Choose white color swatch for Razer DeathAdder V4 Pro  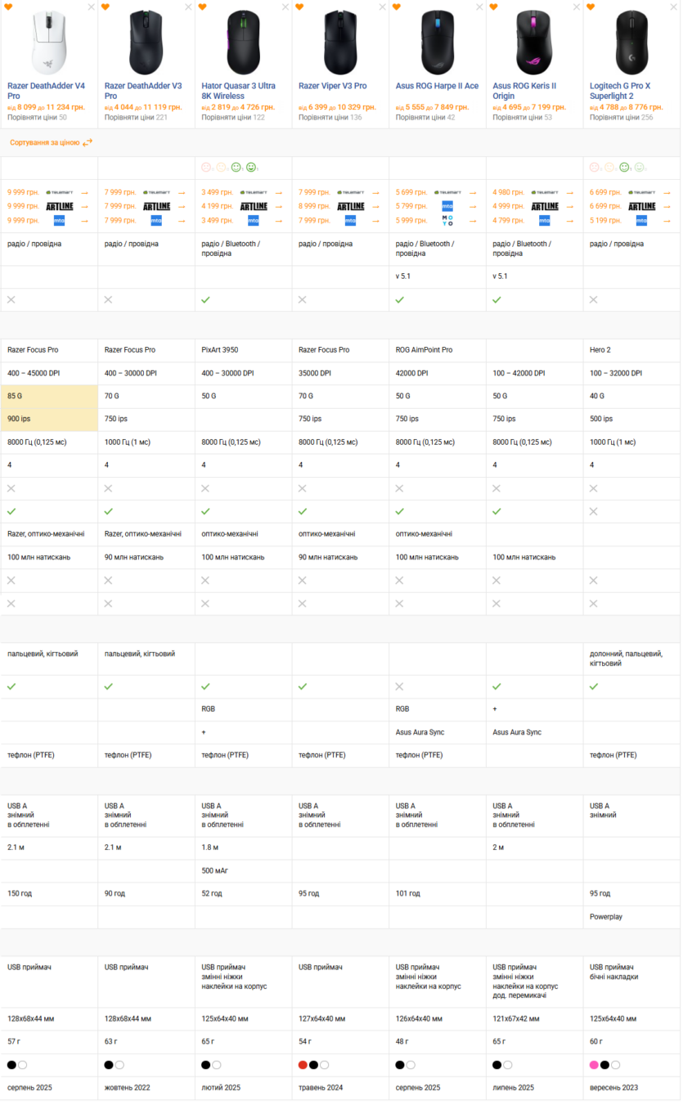pyautogui.click(x=23, y=1065)
